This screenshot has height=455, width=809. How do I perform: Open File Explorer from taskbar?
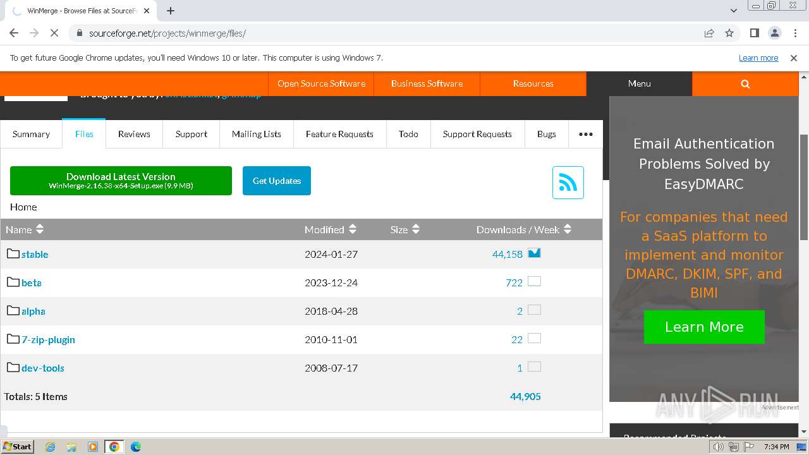tap(71, 447)
